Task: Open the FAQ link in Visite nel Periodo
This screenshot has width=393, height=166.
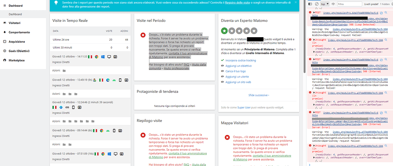Action: click(x=186, y=64)
